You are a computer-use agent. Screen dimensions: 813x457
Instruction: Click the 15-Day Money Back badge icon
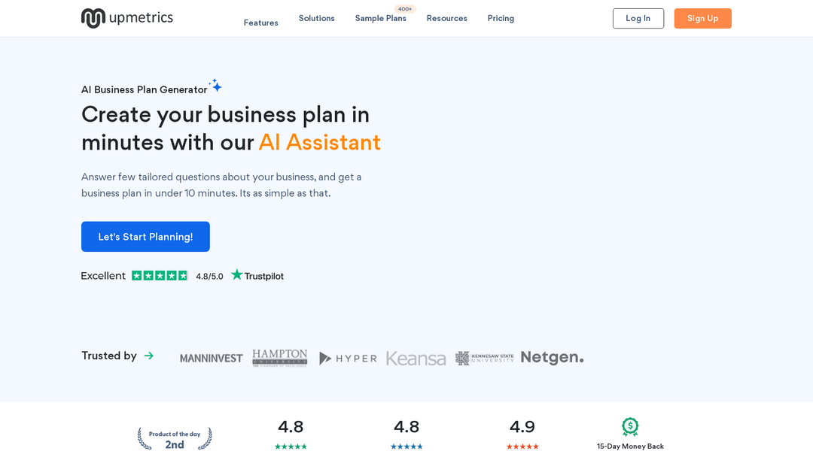pos(630,427)
